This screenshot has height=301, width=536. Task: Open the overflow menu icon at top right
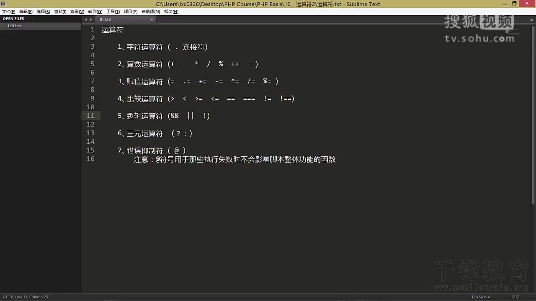tap(531, 19)
